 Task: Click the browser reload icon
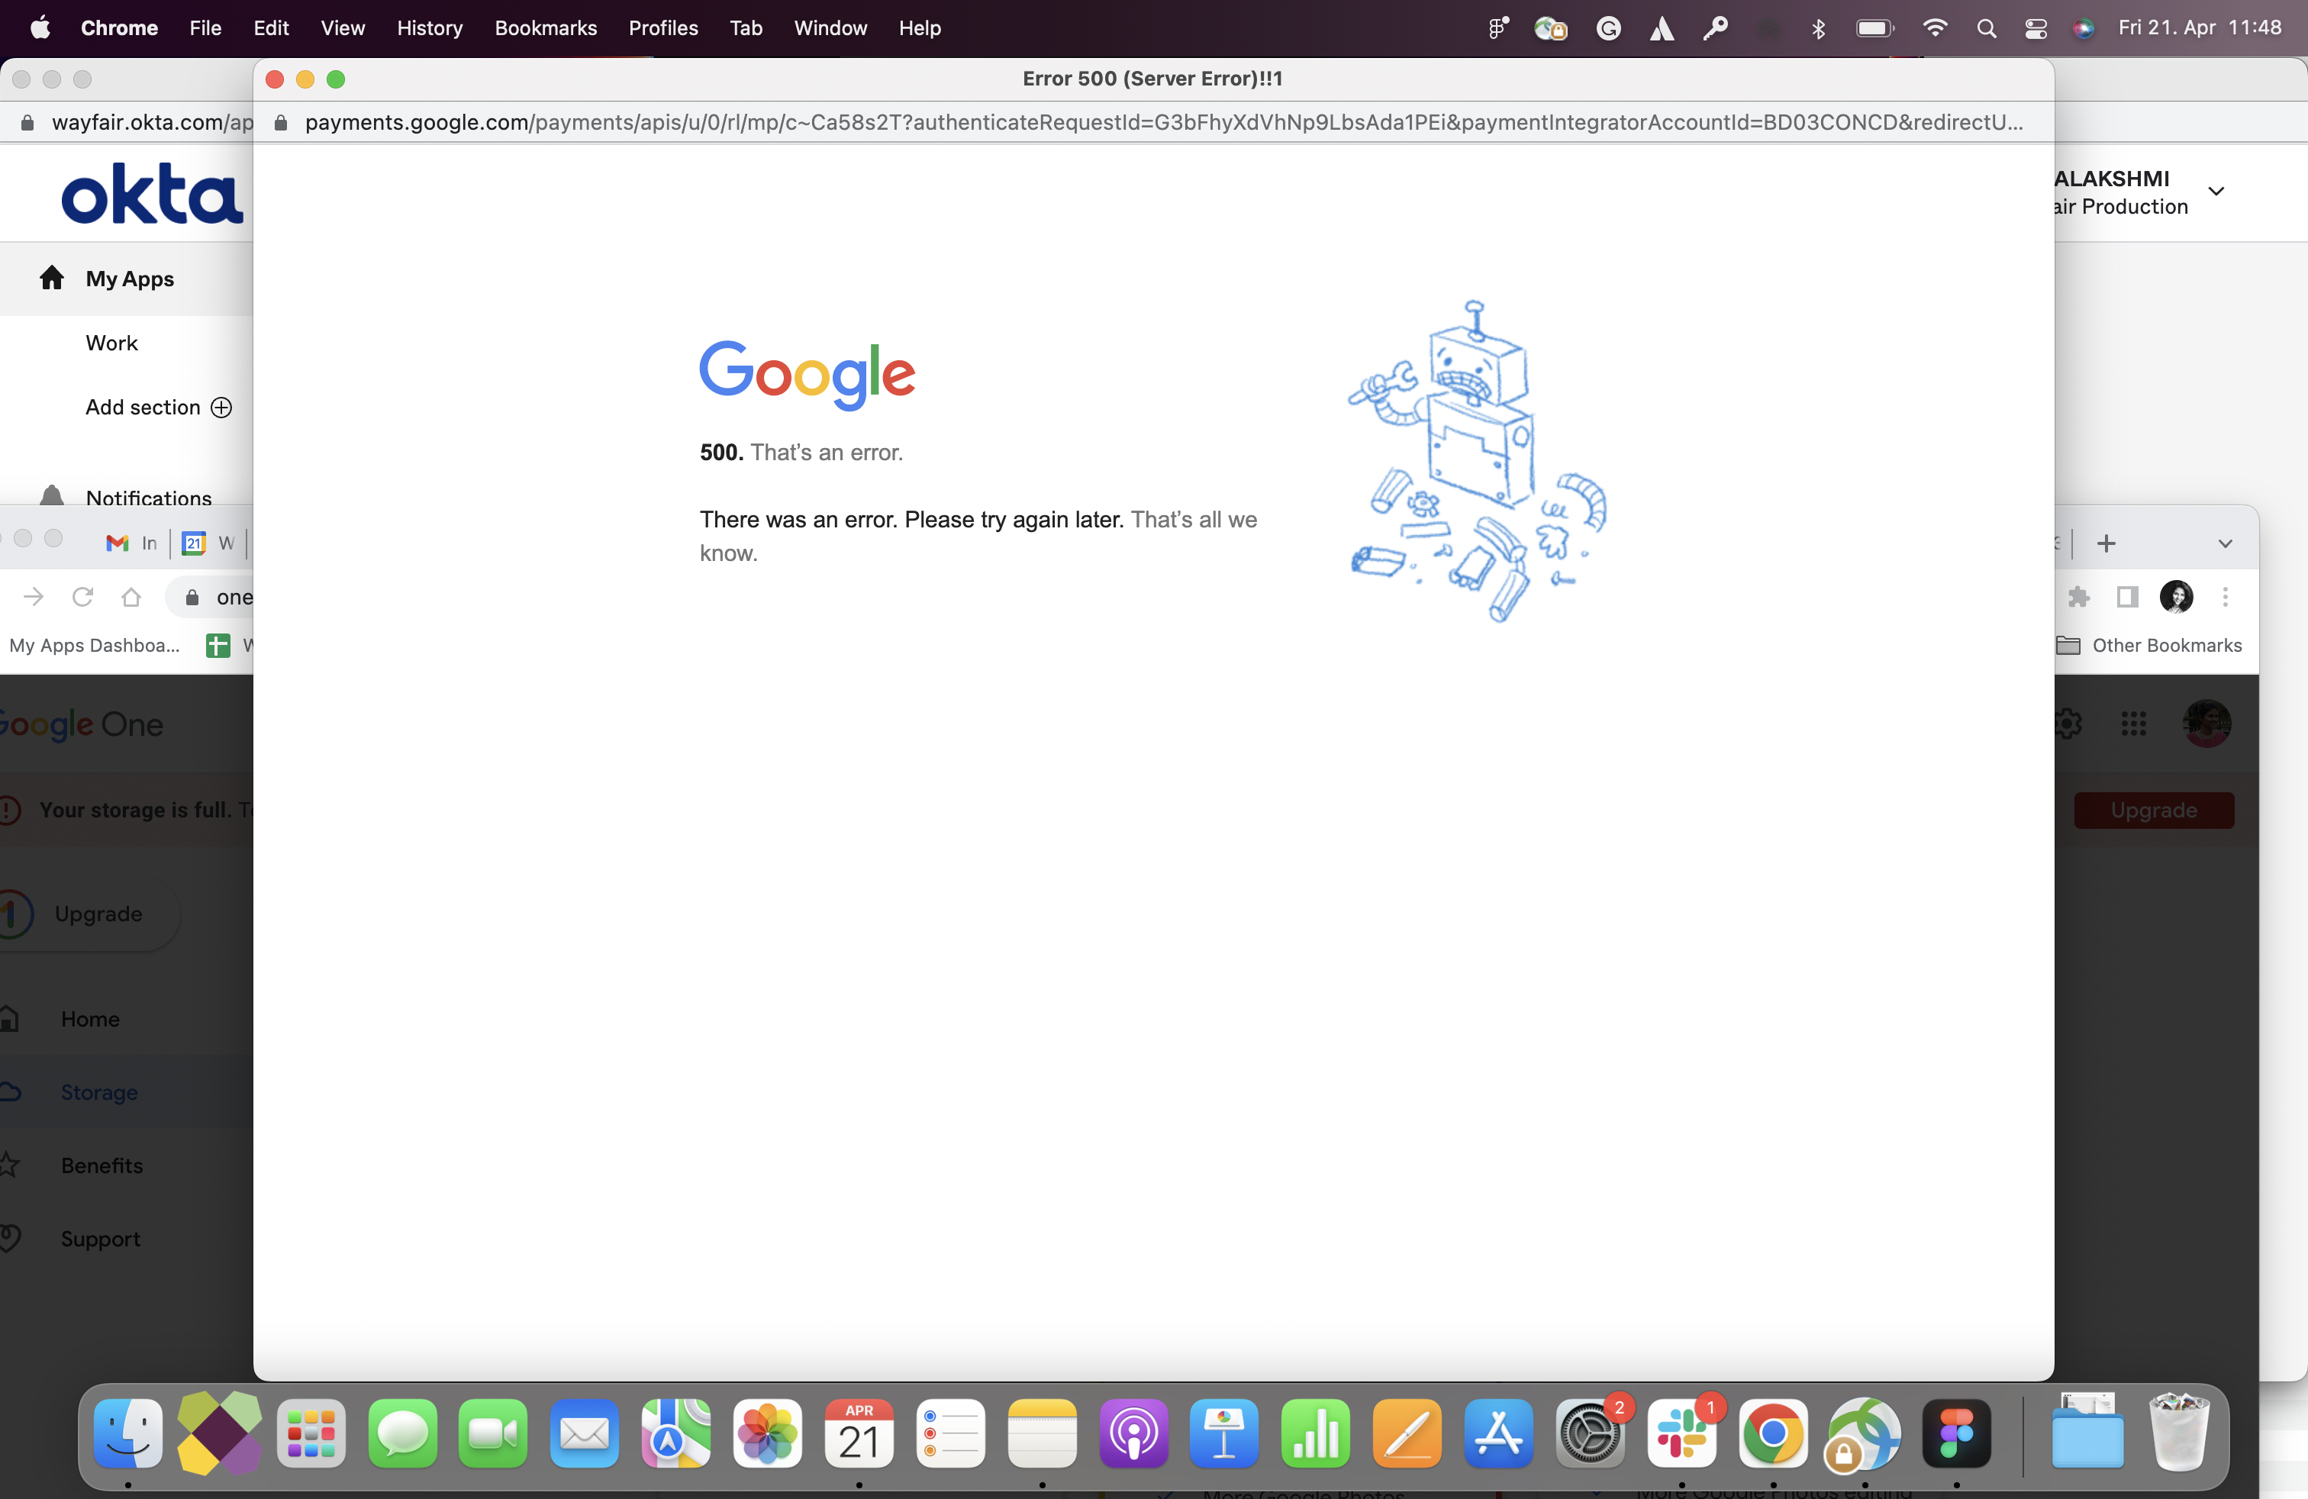click(82, 596)
